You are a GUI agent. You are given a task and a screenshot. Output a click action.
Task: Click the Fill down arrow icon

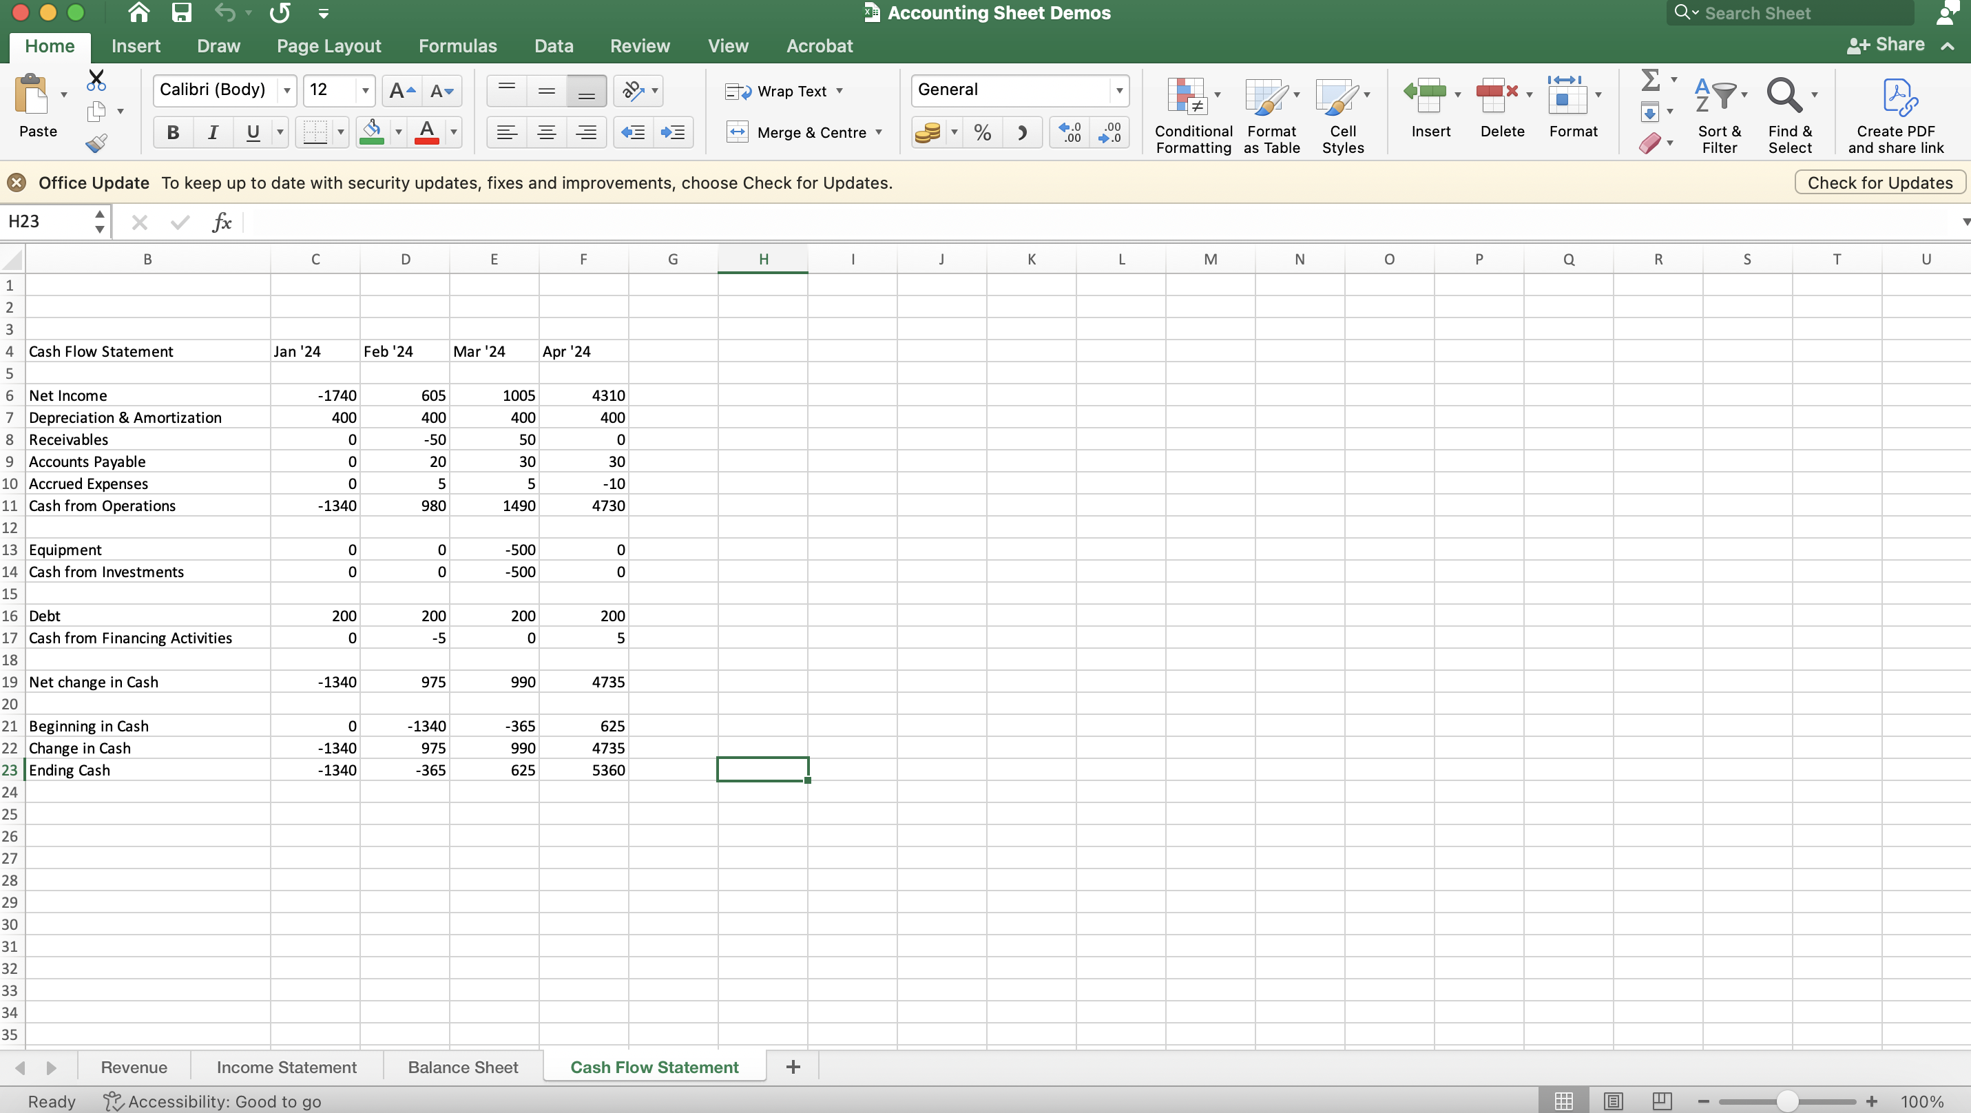pos(1649,112)
